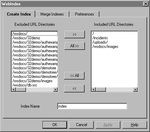This screenshot has width=150, height=132.
Task: Click the << move-to-excluded button
Action: click(x=74, y=88)
